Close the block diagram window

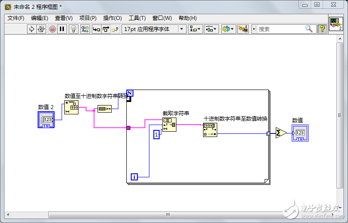point(333,5)
